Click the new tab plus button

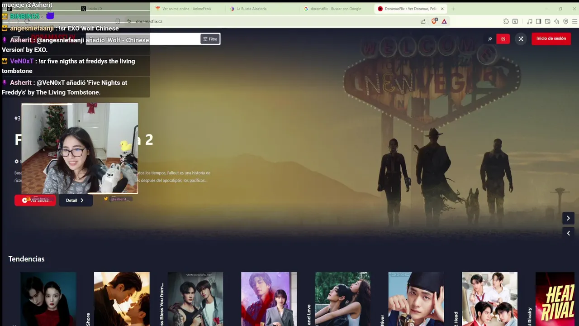[x=453, y=9]
